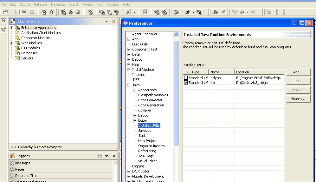Expand the Install/Update preferences node
Screen dimensions: 316x182
point(129,70)
